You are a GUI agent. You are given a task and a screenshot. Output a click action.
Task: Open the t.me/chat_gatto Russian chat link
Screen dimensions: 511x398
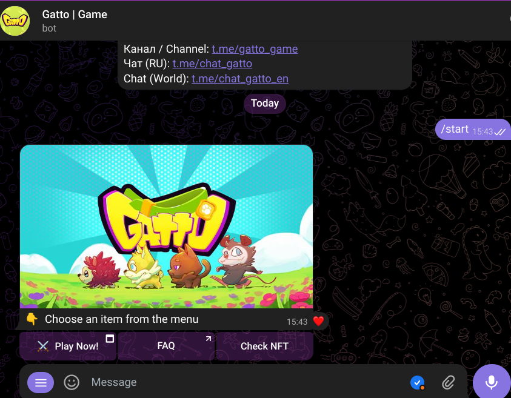(x=212, y=64)
